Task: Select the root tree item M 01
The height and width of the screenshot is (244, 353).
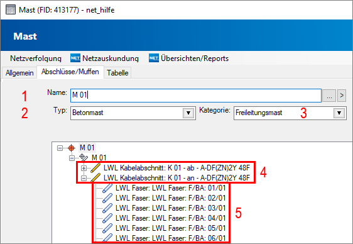Action: tap(87, 148)
